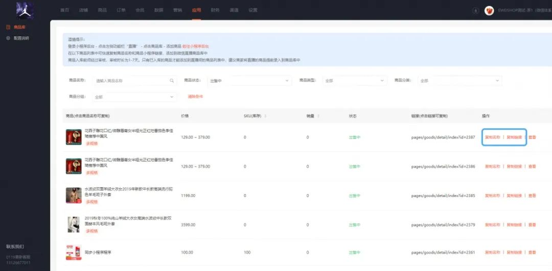Open the 设置 tab
The height and width of the screenshot is (271, 552).
tap(253, 10)
